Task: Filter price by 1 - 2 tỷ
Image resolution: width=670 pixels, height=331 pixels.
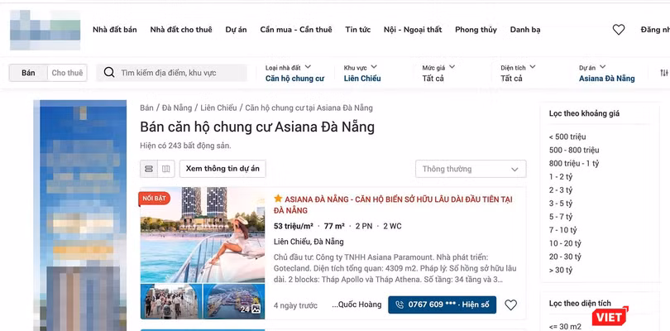Action: click(x=561, y=176)
